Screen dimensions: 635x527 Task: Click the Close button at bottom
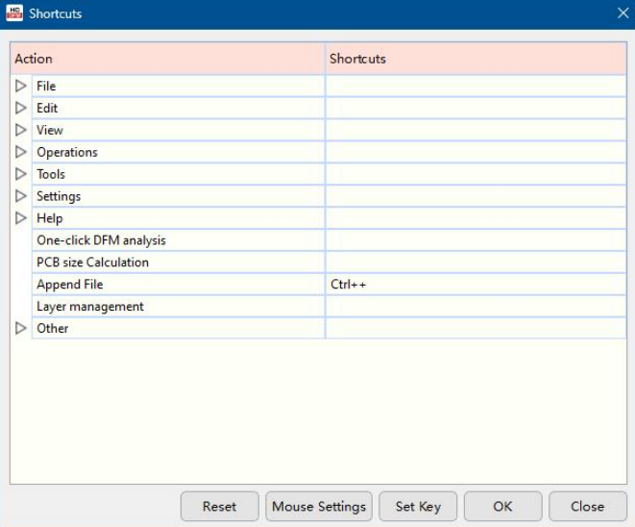[587, 507]
